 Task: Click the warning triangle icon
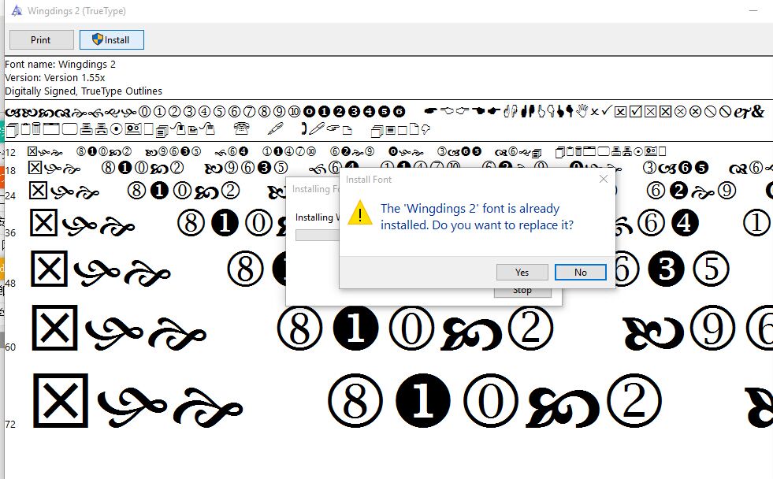pyautogui.click(x=360, y=213)
